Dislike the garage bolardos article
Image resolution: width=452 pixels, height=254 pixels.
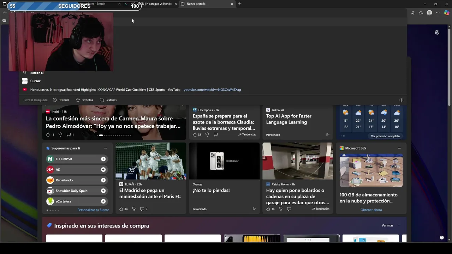pyautogui.click(x=280, y=209)
